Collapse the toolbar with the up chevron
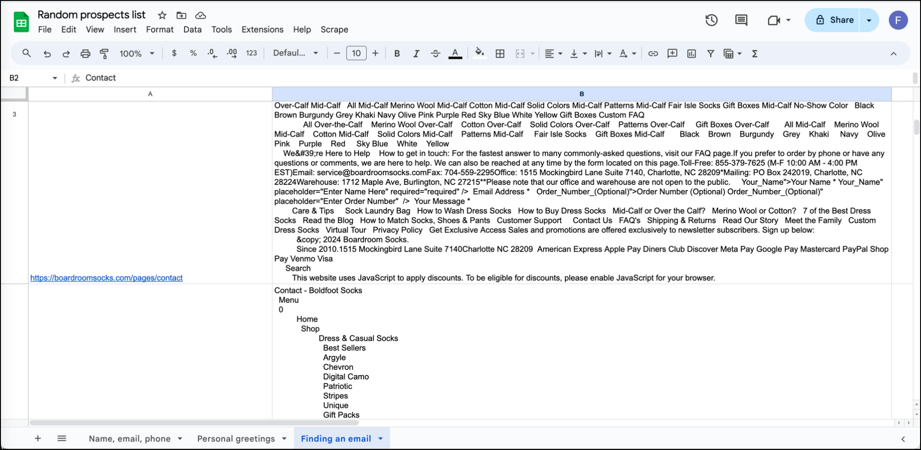 click(893, 53)
